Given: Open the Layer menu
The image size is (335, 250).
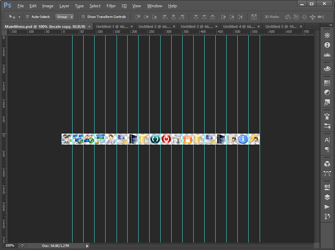Looking at the screenshot, I should 64,6.
